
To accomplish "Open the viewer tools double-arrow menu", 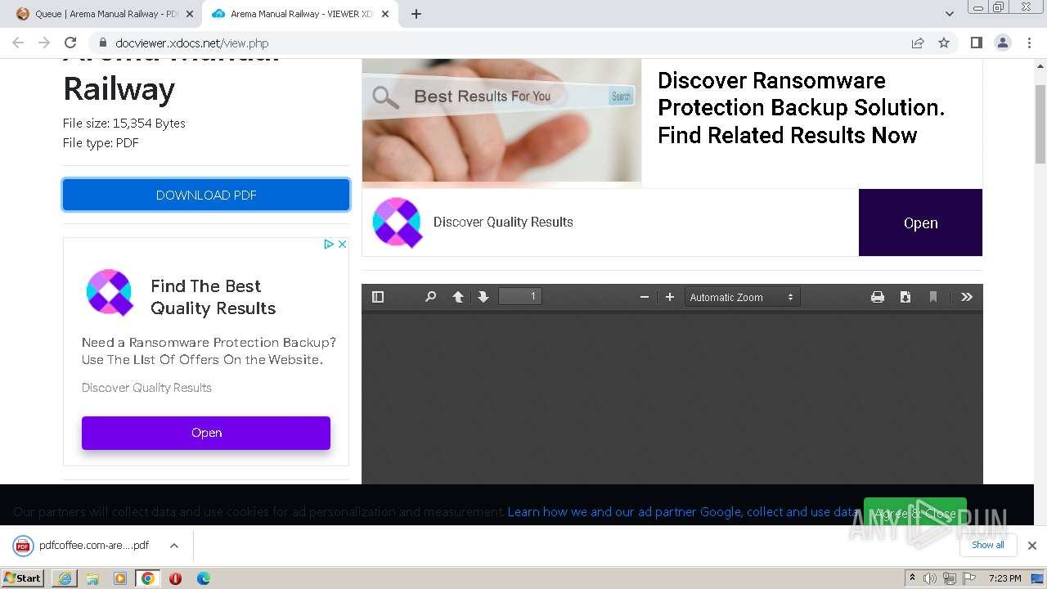I will tap(967, 297).
